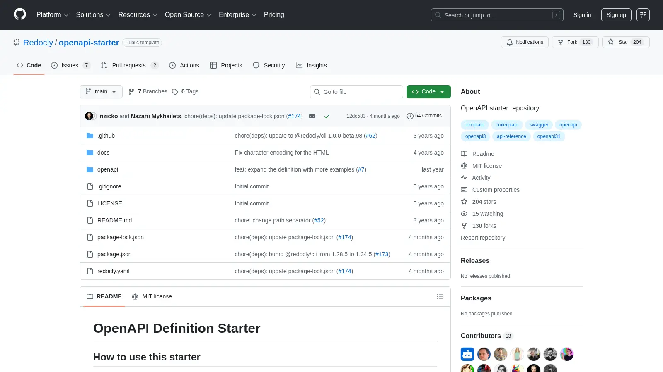
Task: Open the green Code dropdown button
Action: tap(428, 92)
